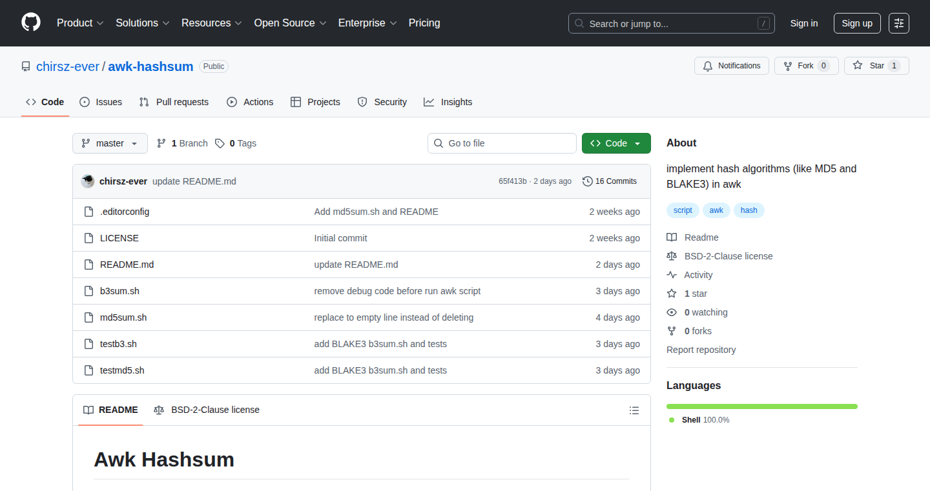
Task: Switch to the Actions tab
Action: coord(250,102)
